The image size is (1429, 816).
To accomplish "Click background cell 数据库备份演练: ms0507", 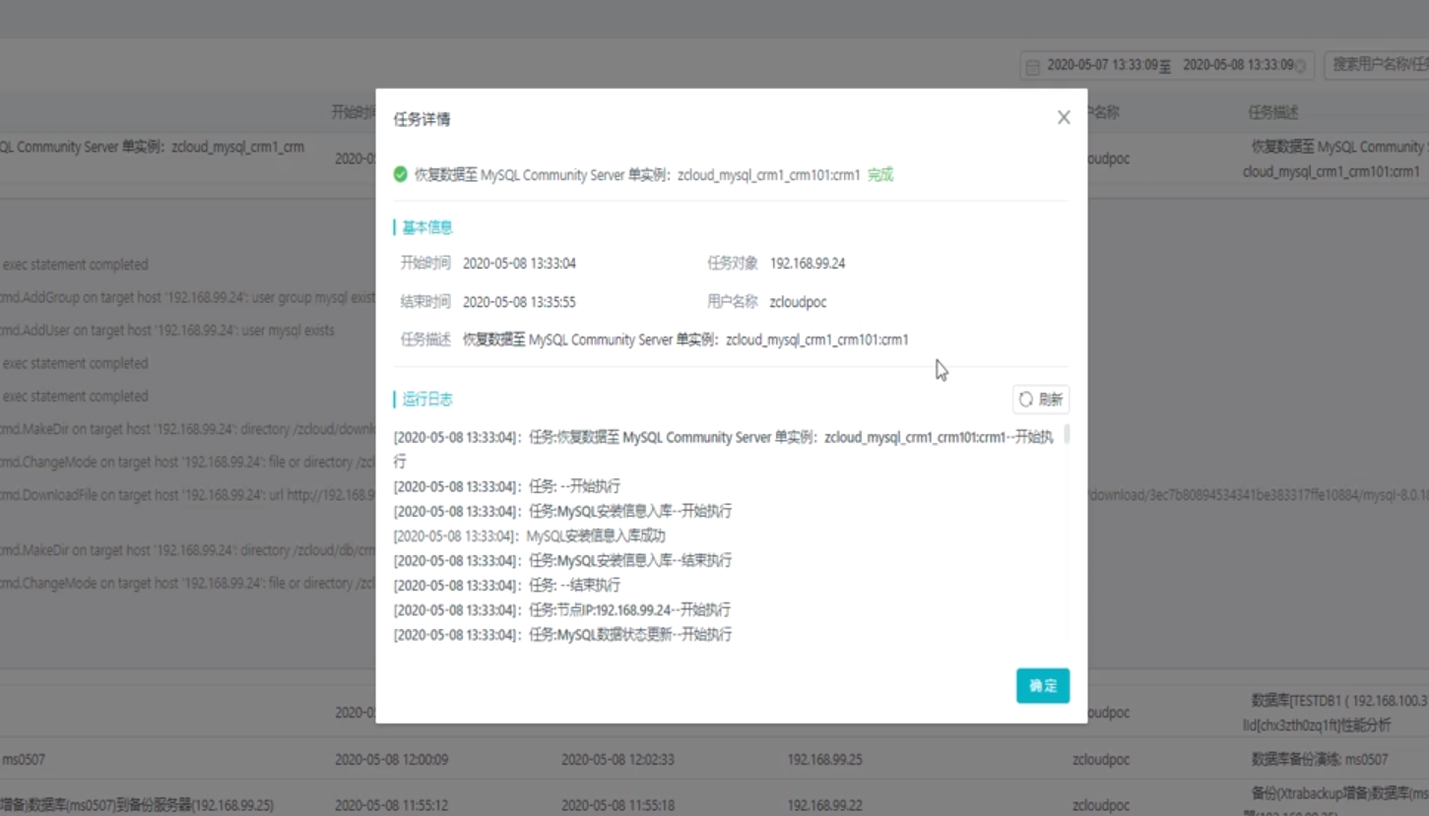I will 1320,760.
